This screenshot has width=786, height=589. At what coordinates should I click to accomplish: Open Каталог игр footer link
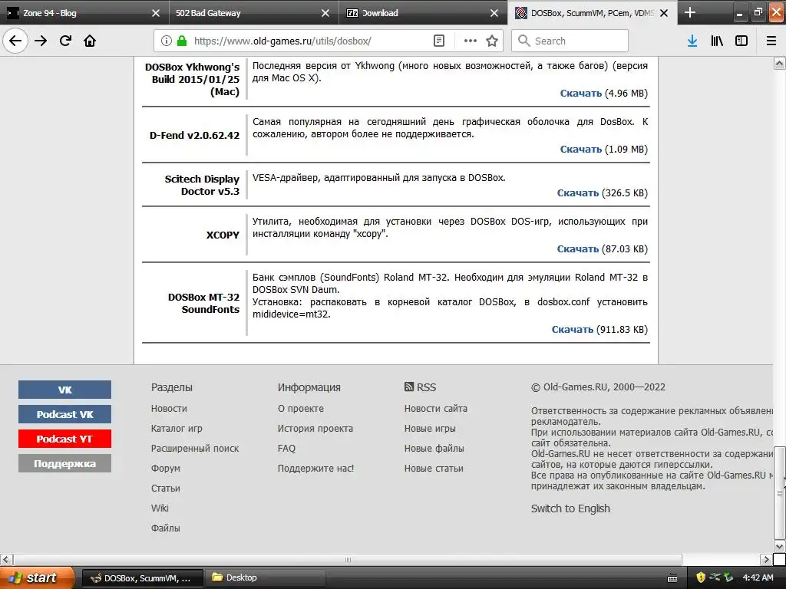(177, 429)
